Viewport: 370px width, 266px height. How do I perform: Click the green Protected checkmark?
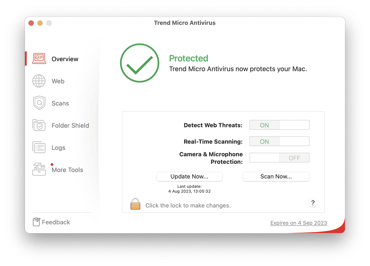click(139, 63)
